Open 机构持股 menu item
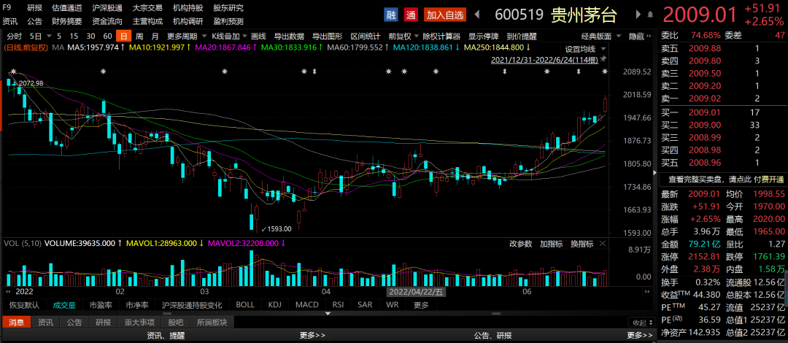This screenshot has width=788, height=343. pos(188,7)
